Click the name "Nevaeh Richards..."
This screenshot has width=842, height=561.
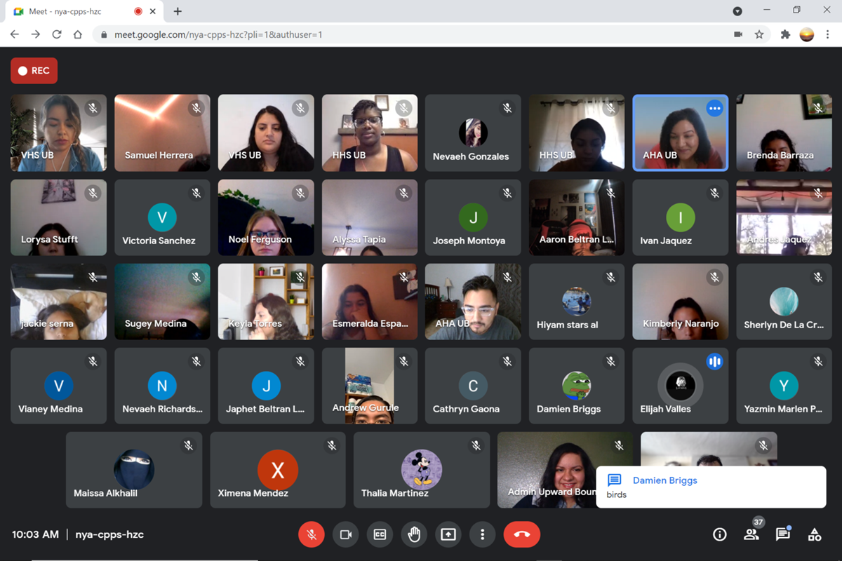coord(162,409)
